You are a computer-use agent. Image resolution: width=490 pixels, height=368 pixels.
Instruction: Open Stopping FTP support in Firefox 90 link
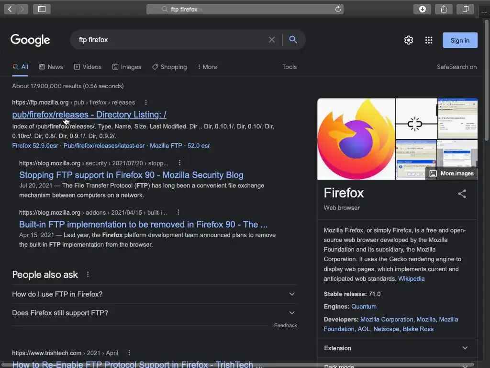tap(131, 175)
